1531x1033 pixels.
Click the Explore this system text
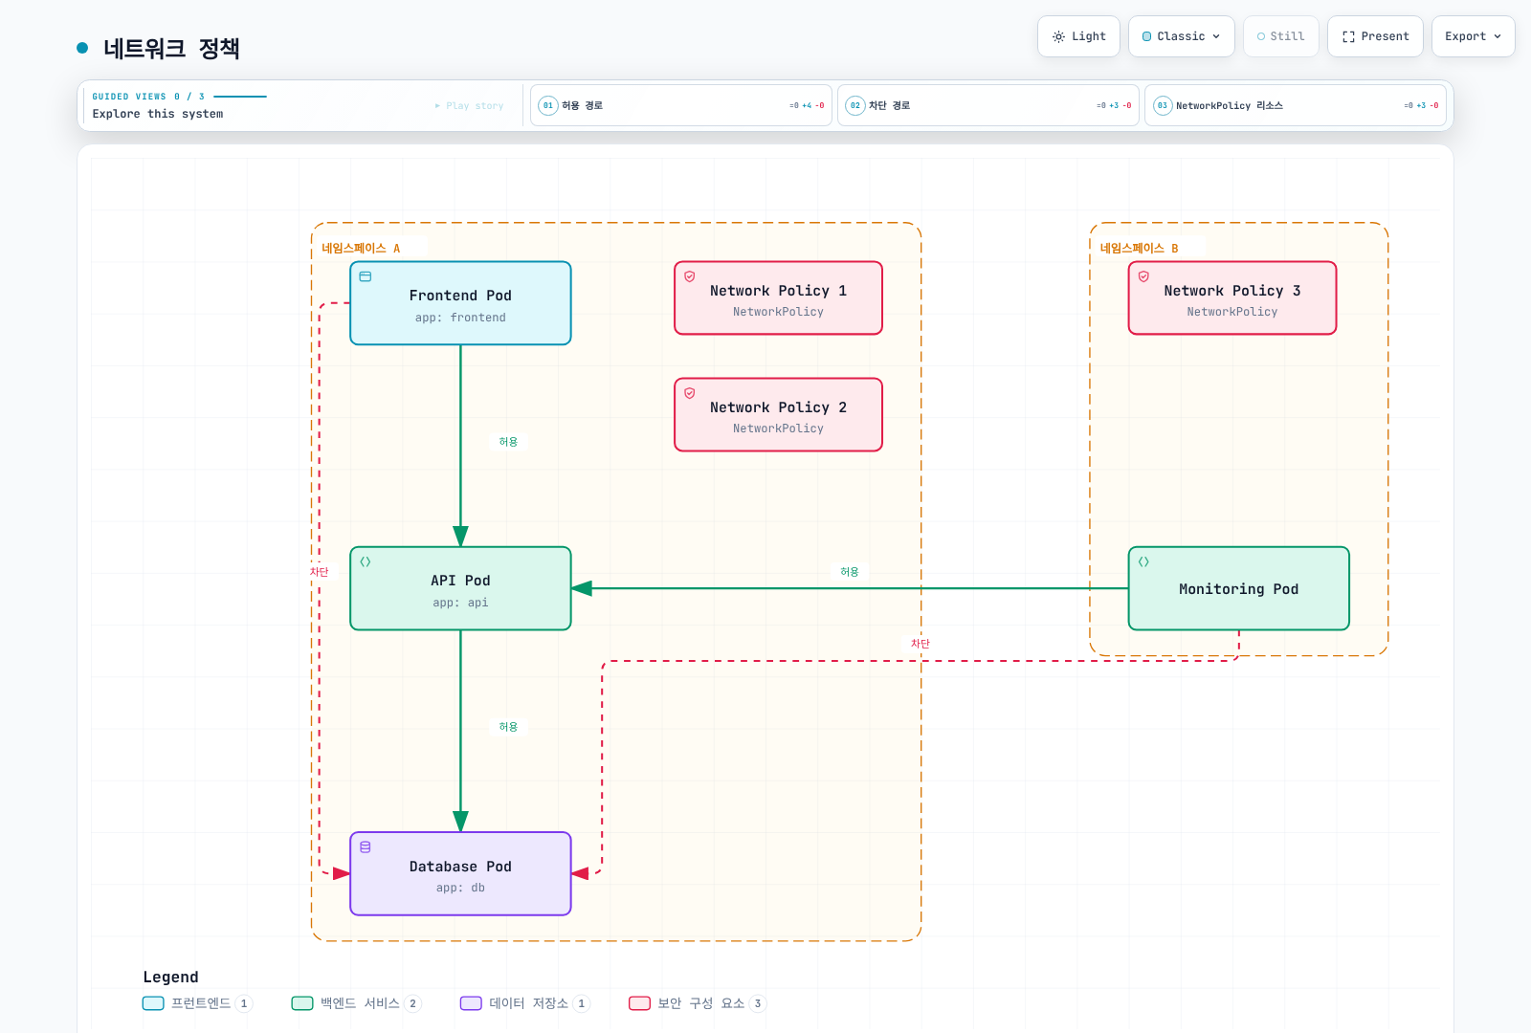[158, 114]
